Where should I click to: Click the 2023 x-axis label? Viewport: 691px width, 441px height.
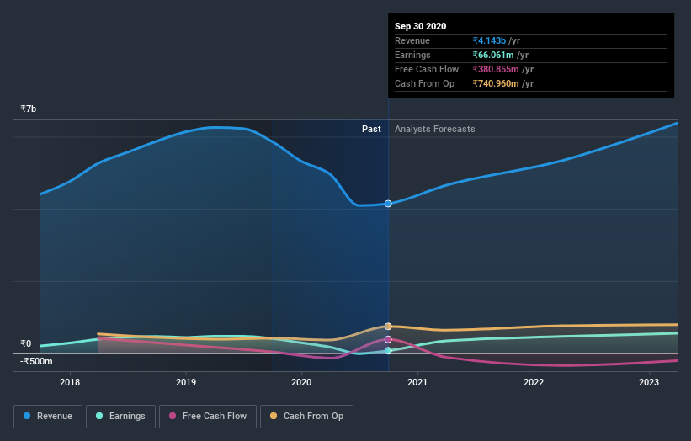tap(649, 382)
